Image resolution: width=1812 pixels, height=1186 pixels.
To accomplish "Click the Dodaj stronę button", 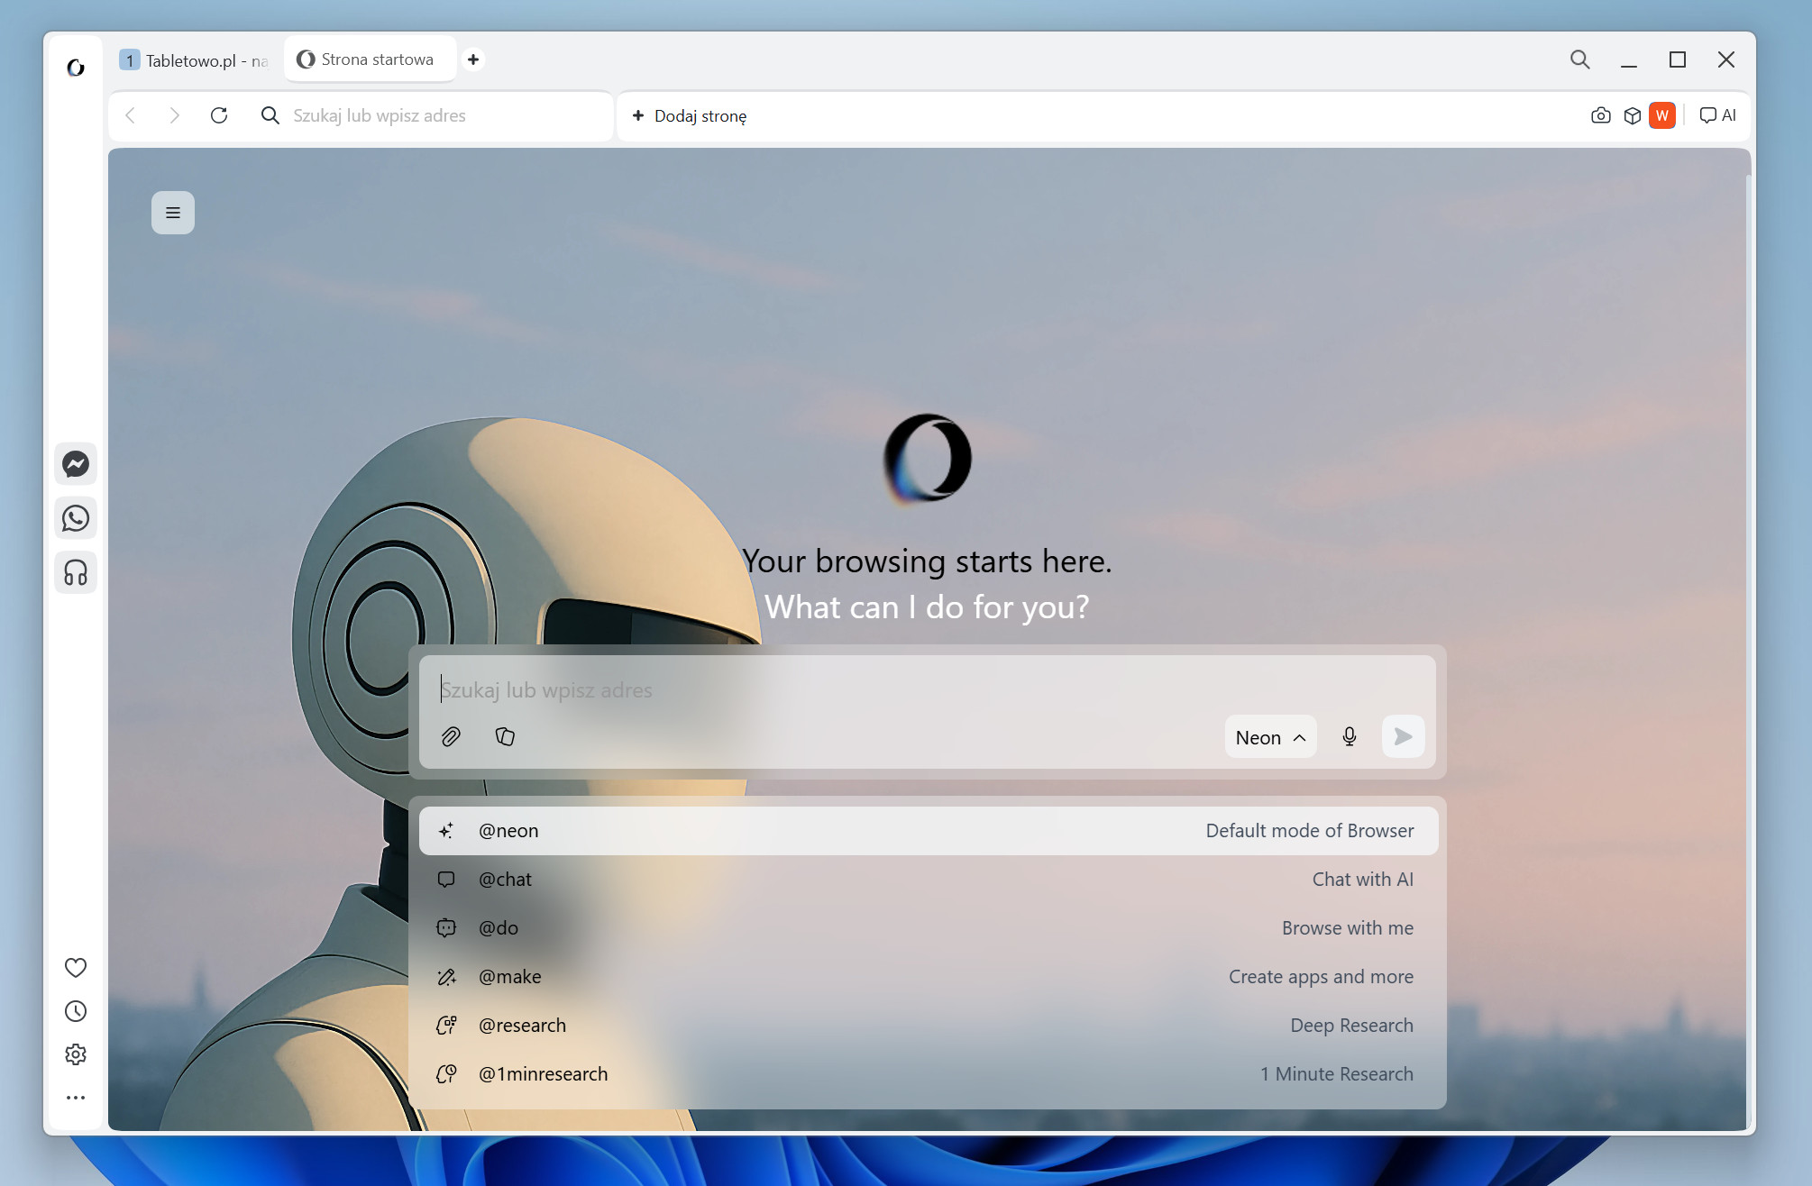I will tap(690, 115).
